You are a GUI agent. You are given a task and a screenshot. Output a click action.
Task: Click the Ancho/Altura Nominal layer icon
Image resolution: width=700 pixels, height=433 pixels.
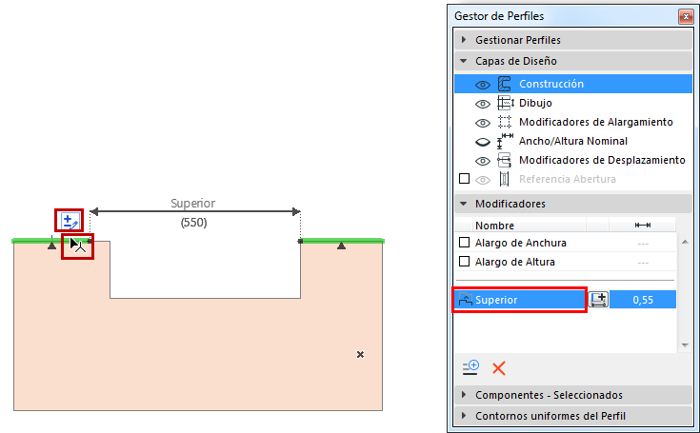tap(505, 141)
